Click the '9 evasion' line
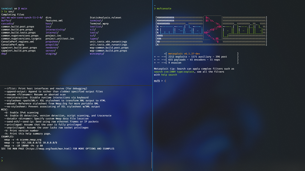 pos(175,63)
